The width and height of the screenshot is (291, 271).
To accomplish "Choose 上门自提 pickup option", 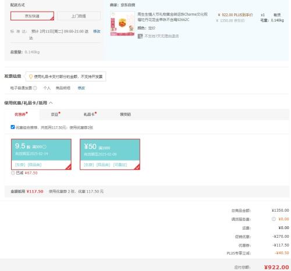I will pyautogui.click(x=79, y=16).
